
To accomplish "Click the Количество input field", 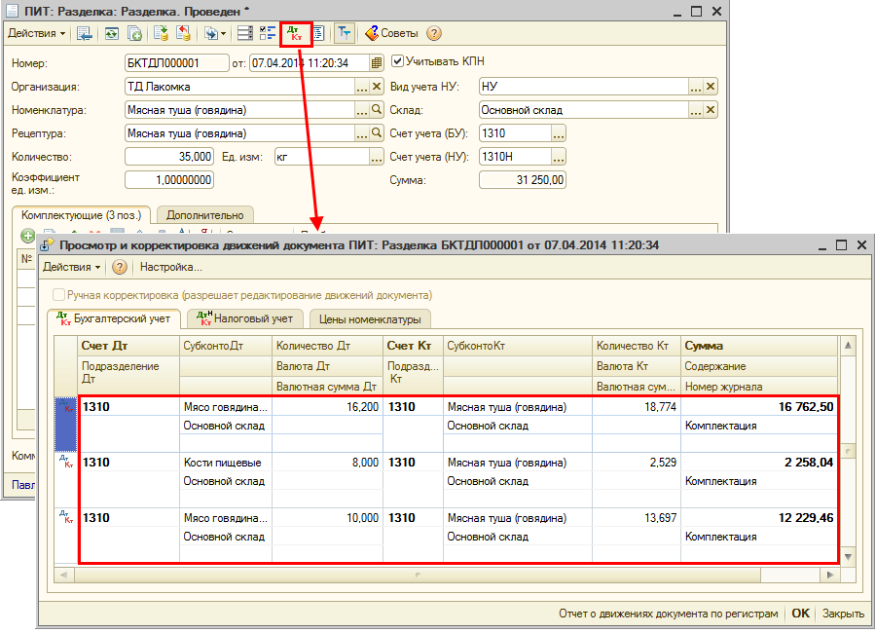I will (x=169, y=157).
